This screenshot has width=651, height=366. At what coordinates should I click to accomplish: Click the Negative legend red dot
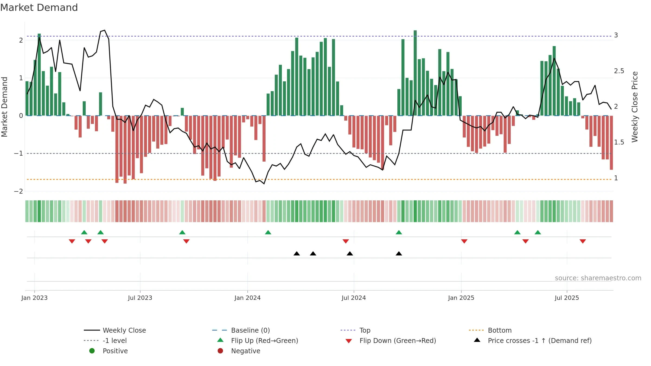pos(220,351)
